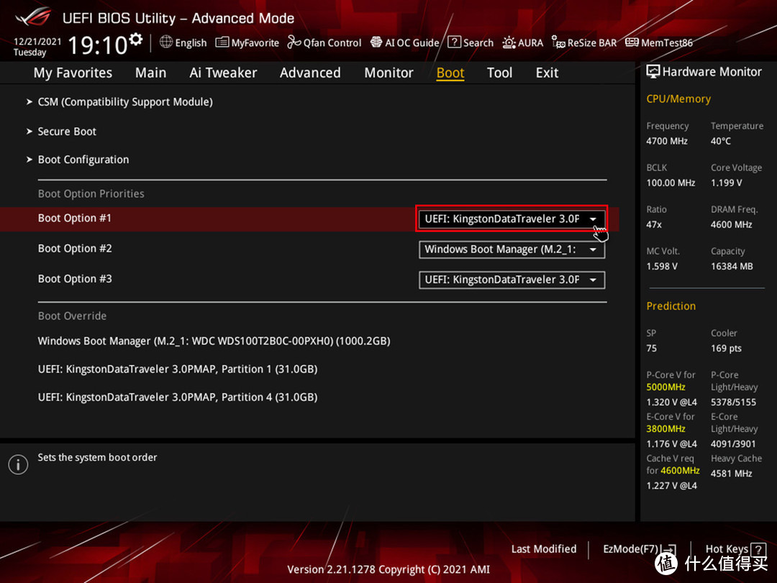
Task: Boot override to KingstonDataTraveler Partition 4
Action: pos(178,397)
